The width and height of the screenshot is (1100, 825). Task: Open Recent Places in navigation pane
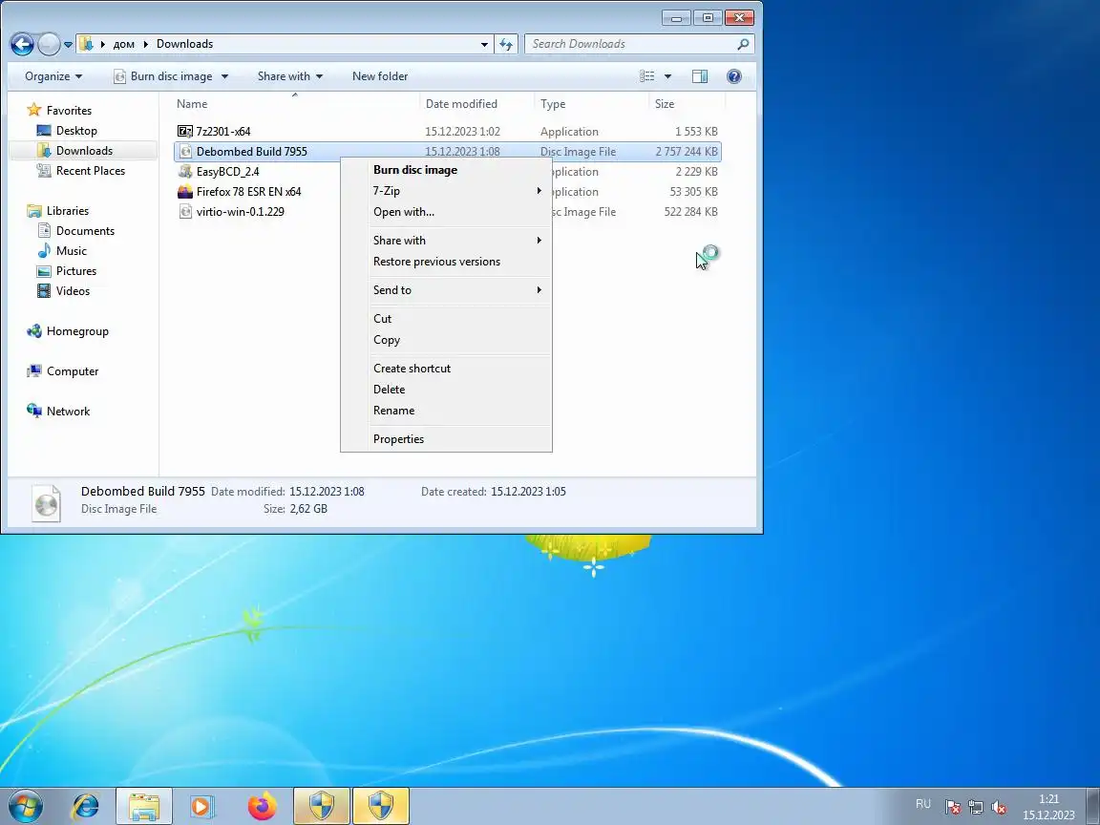pos(80,171)
